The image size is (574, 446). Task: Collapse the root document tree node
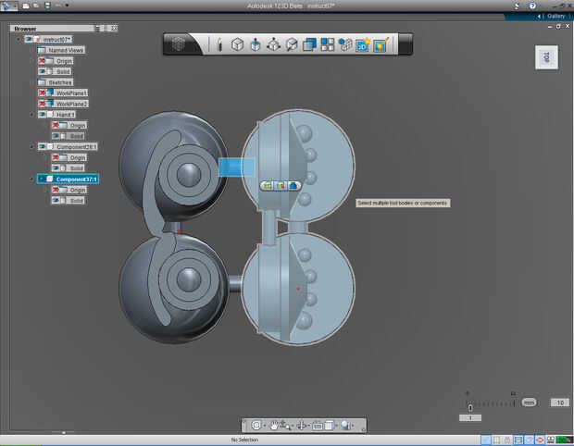pos(19,39)
